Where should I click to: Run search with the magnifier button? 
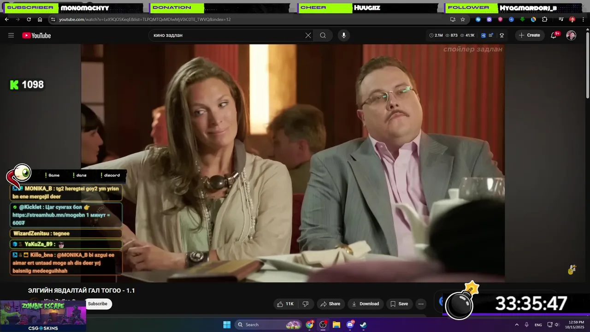[323, 36]
